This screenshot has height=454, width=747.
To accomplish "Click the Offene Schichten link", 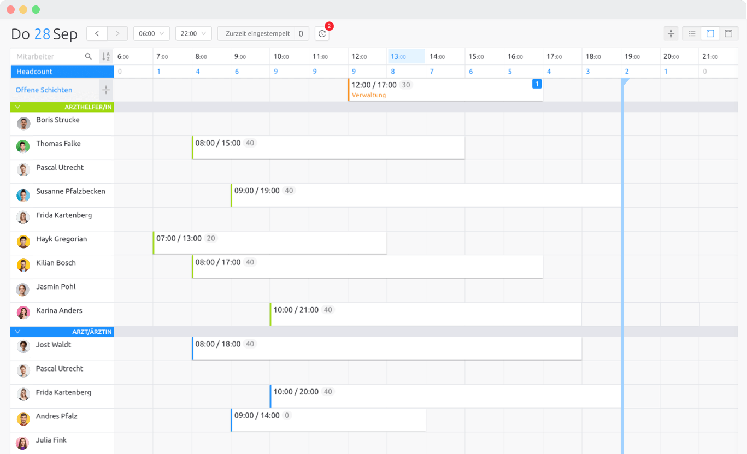I will pos(44,90).
